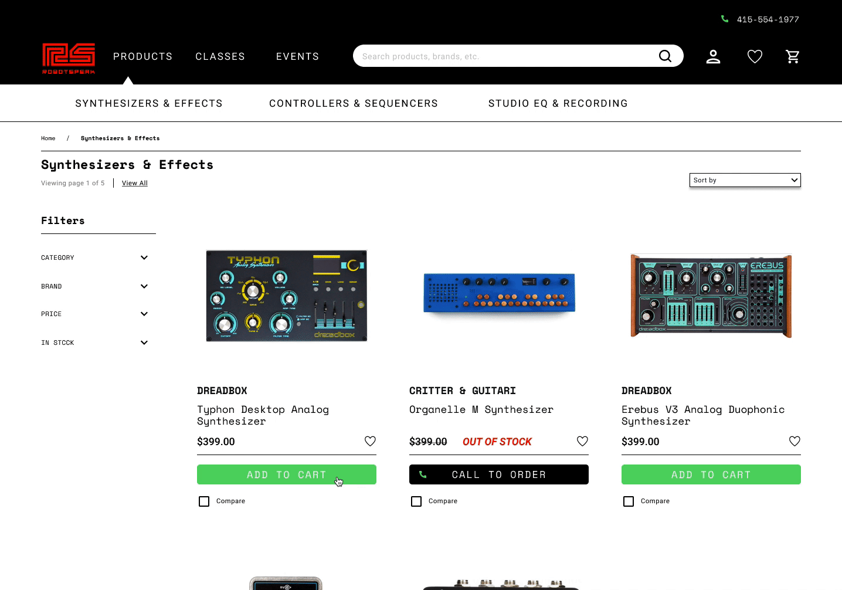Go to Synthesizers & Effects category
Viewport: 842px width, 590px height.
coord(149,103)
